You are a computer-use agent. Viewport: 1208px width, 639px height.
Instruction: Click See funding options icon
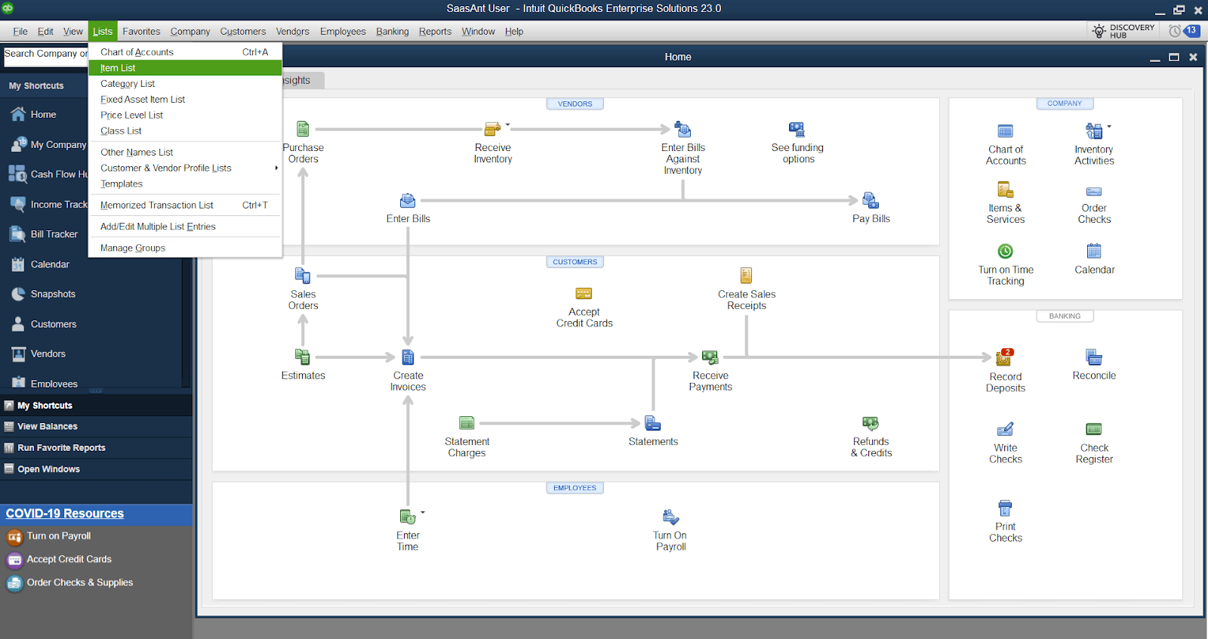797,129
